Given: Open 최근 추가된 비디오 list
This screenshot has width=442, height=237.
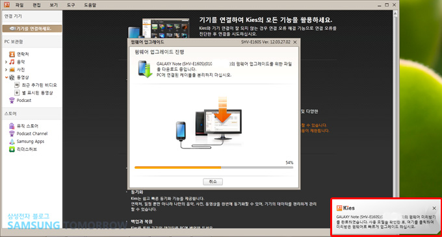Looking at the screenshot, I should pyautogui.click(x=39, y=85).
